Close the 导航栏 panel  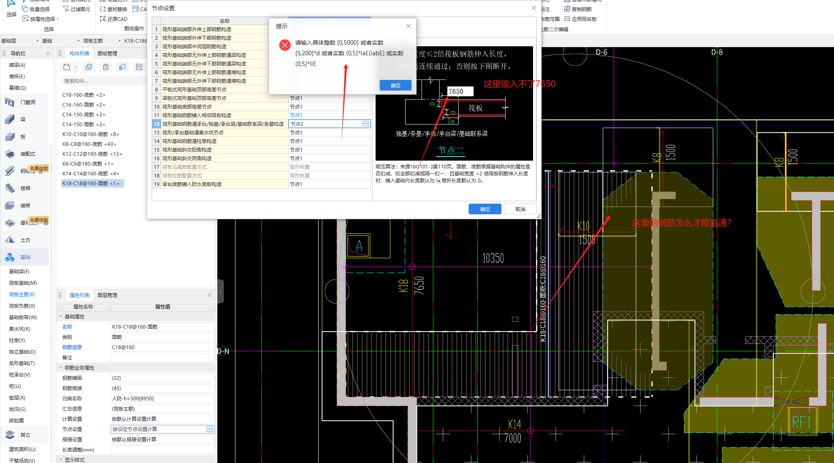pyautogui.click(x=48, y=53)
